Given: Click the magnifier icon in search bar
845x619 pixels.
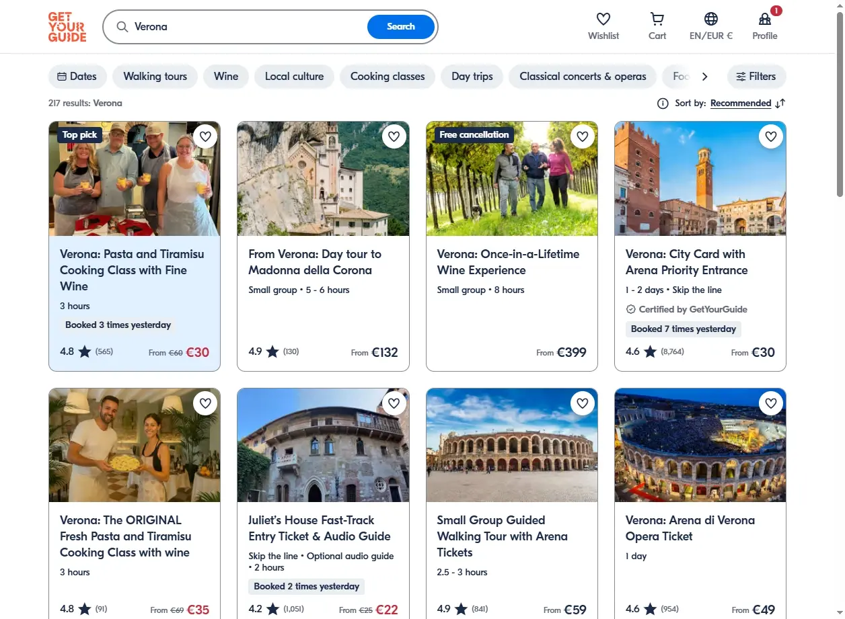Looking at the screenshot, I should pyautogui.click(x=122, y=27).
